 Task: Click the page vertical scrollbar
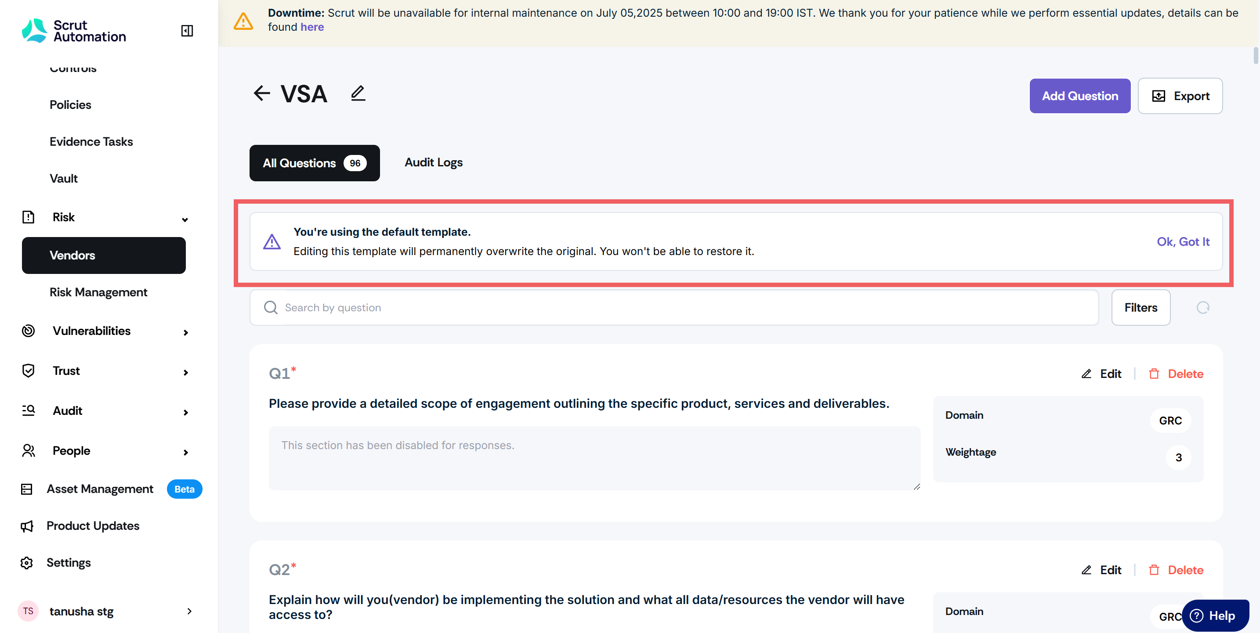(x=1256, y=55)
